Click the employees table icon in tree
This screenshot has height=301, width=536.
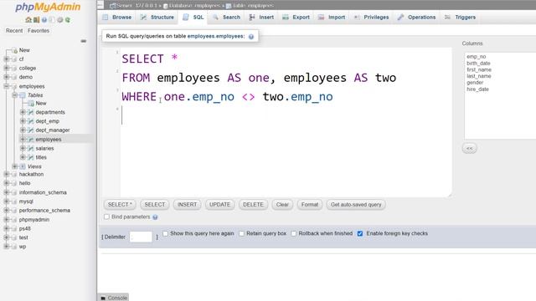30,140
